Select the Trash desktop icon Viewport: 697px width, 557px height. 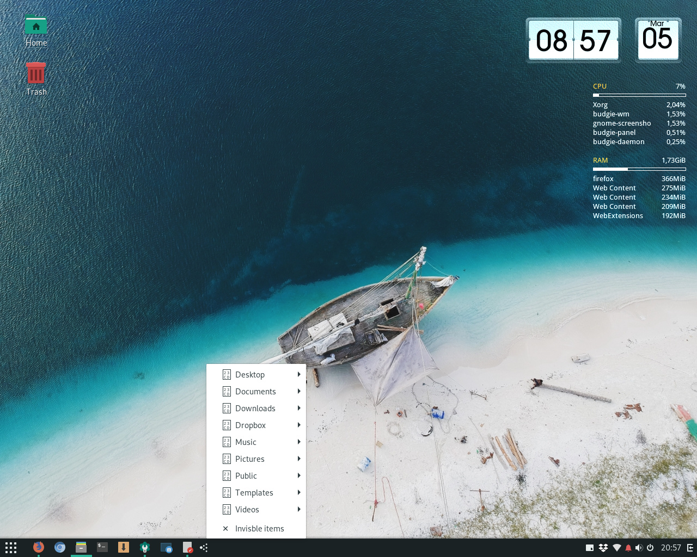pos(36,73)
